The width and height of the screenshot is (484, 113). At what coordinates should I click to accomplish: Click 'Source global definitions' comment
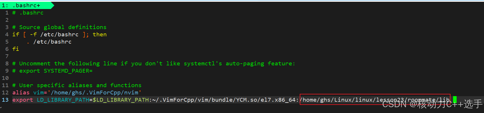point(63,27)
